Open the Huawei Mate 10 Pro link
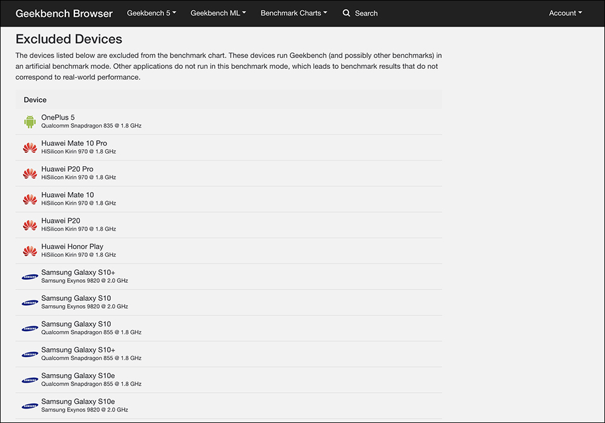 [x=74, y=143]
